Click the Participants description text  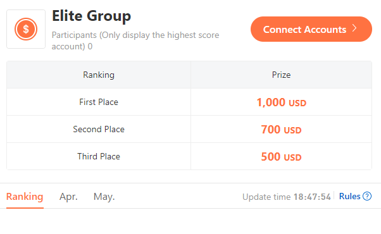pyautogui.click(x=135, y=40)
